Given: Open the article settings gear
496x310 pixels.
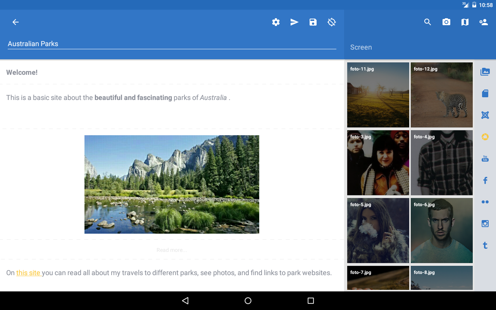Looking at the screenshot, I should point(276,22).
